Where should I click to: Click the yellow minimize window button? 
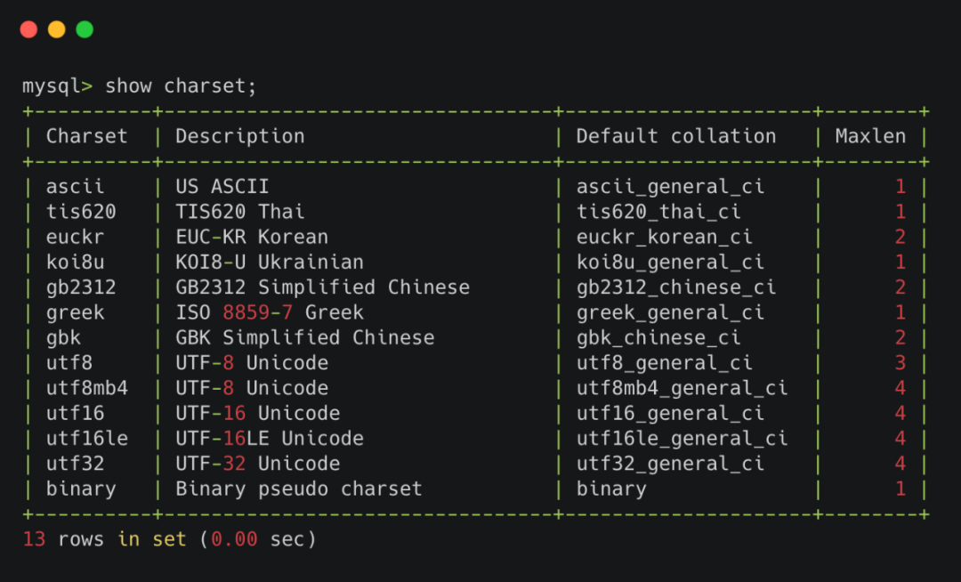pos(56,29)
